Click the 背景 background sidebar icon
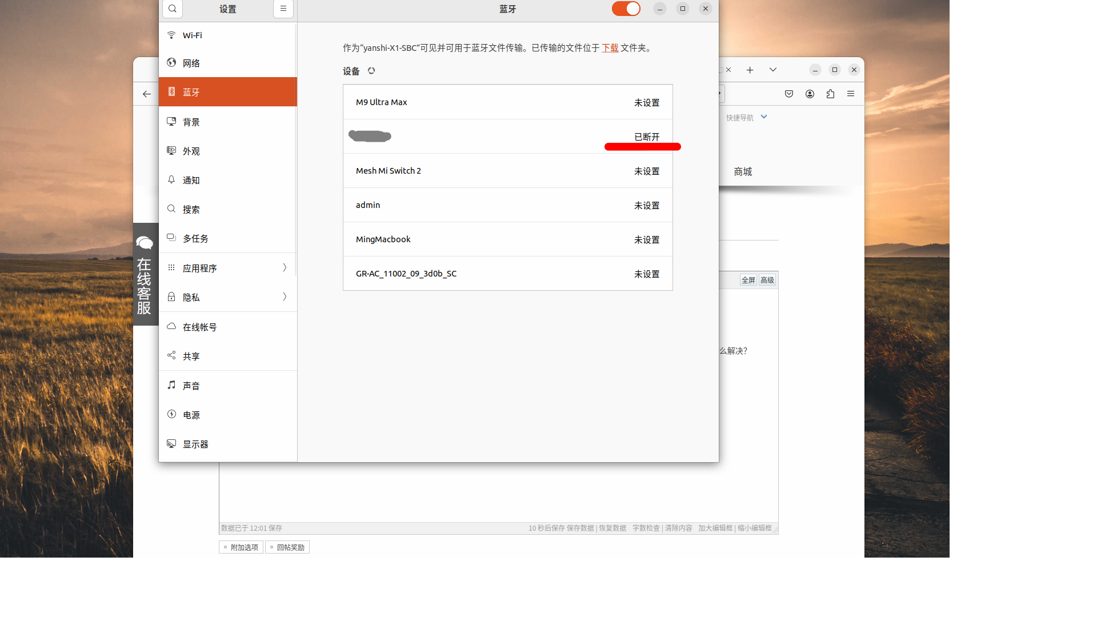This screenshot has width=1097, height=617. 171,122
